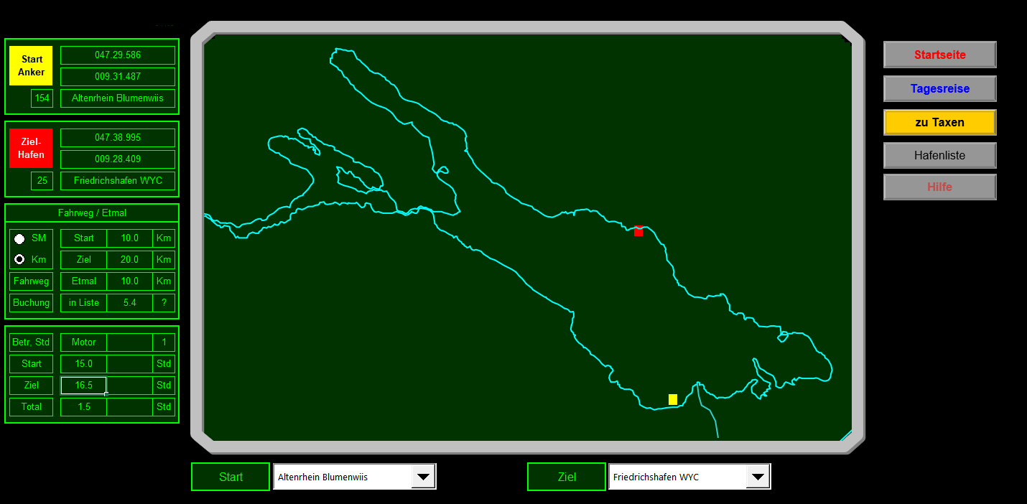Click the Altenrhein Blumenwiis name field in Start panel

coord(118,98)
